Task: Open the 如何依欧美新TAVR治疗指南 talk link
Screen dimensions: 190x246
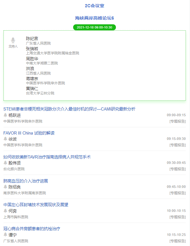Action: point(47,157)
